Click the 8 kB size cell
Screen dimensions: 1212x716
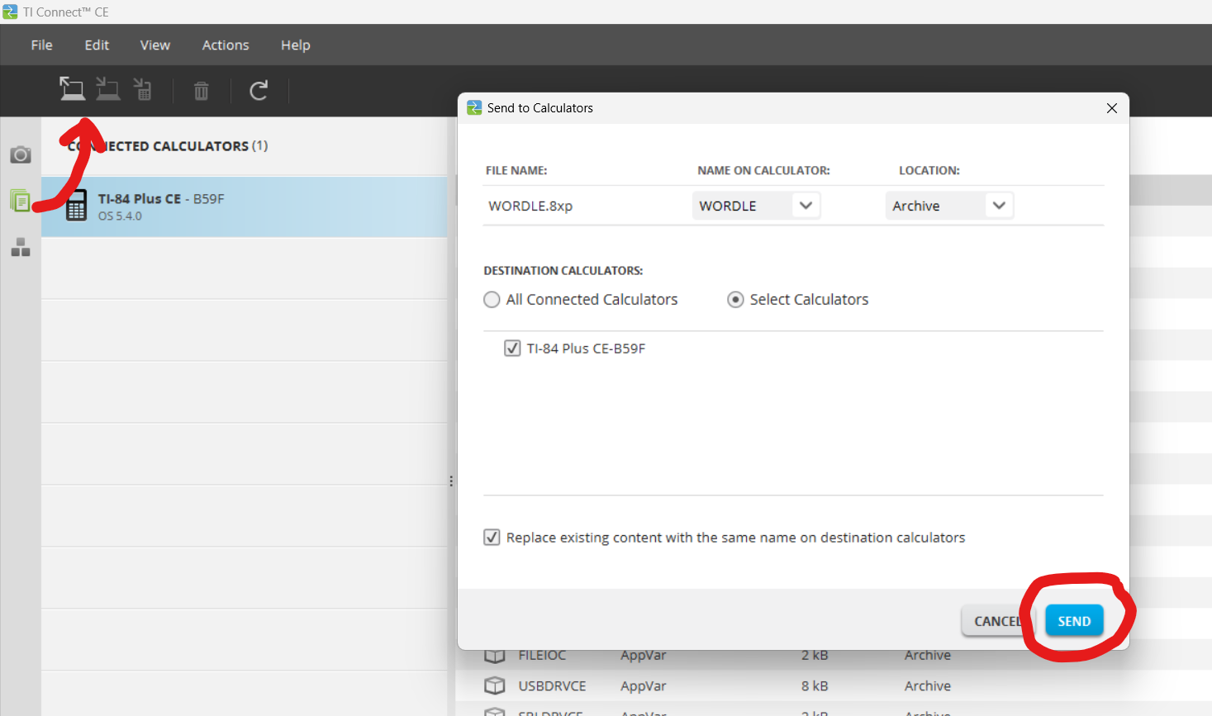point(815,686)
